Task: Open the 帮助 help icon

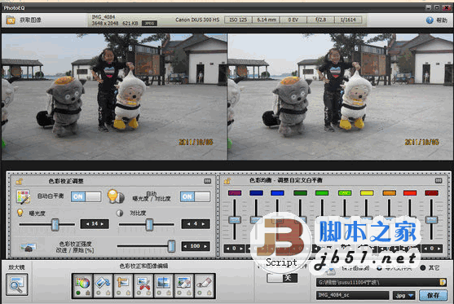Action: click(x=430, y=20)
